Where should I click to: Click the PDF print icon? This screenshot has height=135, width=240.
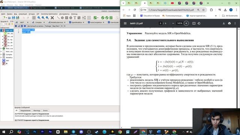click(x=229, y=23)
